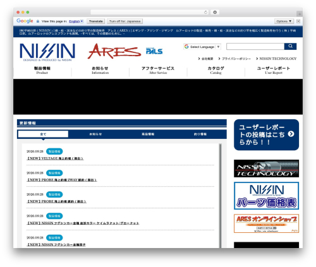Open the お知らせ Information menu
The width and height of the screenshot is (316, 267).
(x=100, y=70)
